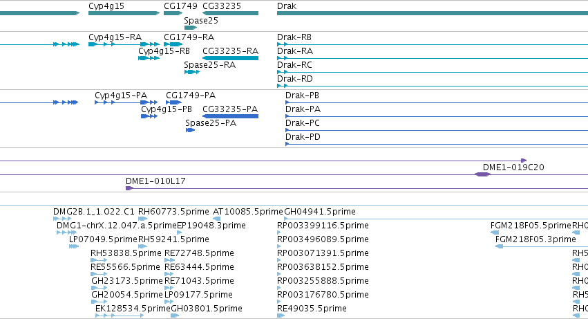Select the Cyp4g15-RB transcript label

click(164, 51)
